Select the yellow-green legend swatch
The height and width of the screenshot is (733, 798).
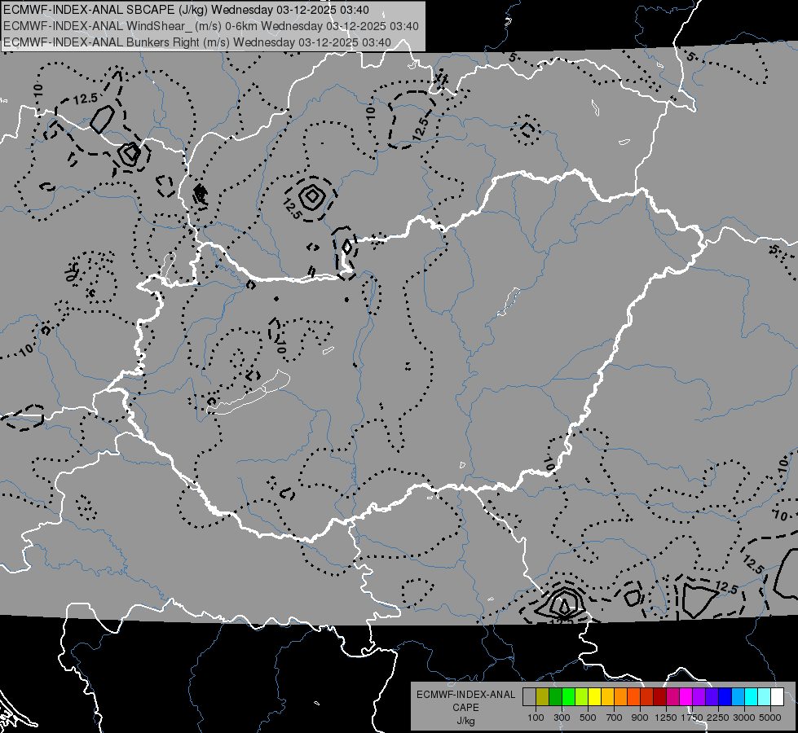coord(581,696)
